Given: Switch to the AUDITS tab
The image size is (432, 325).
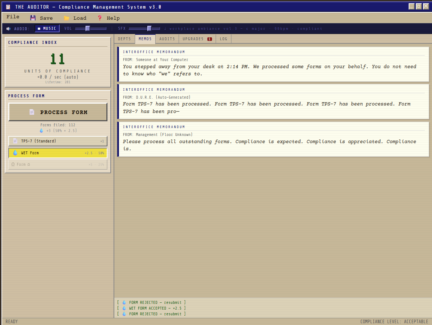Looking at the screenshot, I should [167, 39].
